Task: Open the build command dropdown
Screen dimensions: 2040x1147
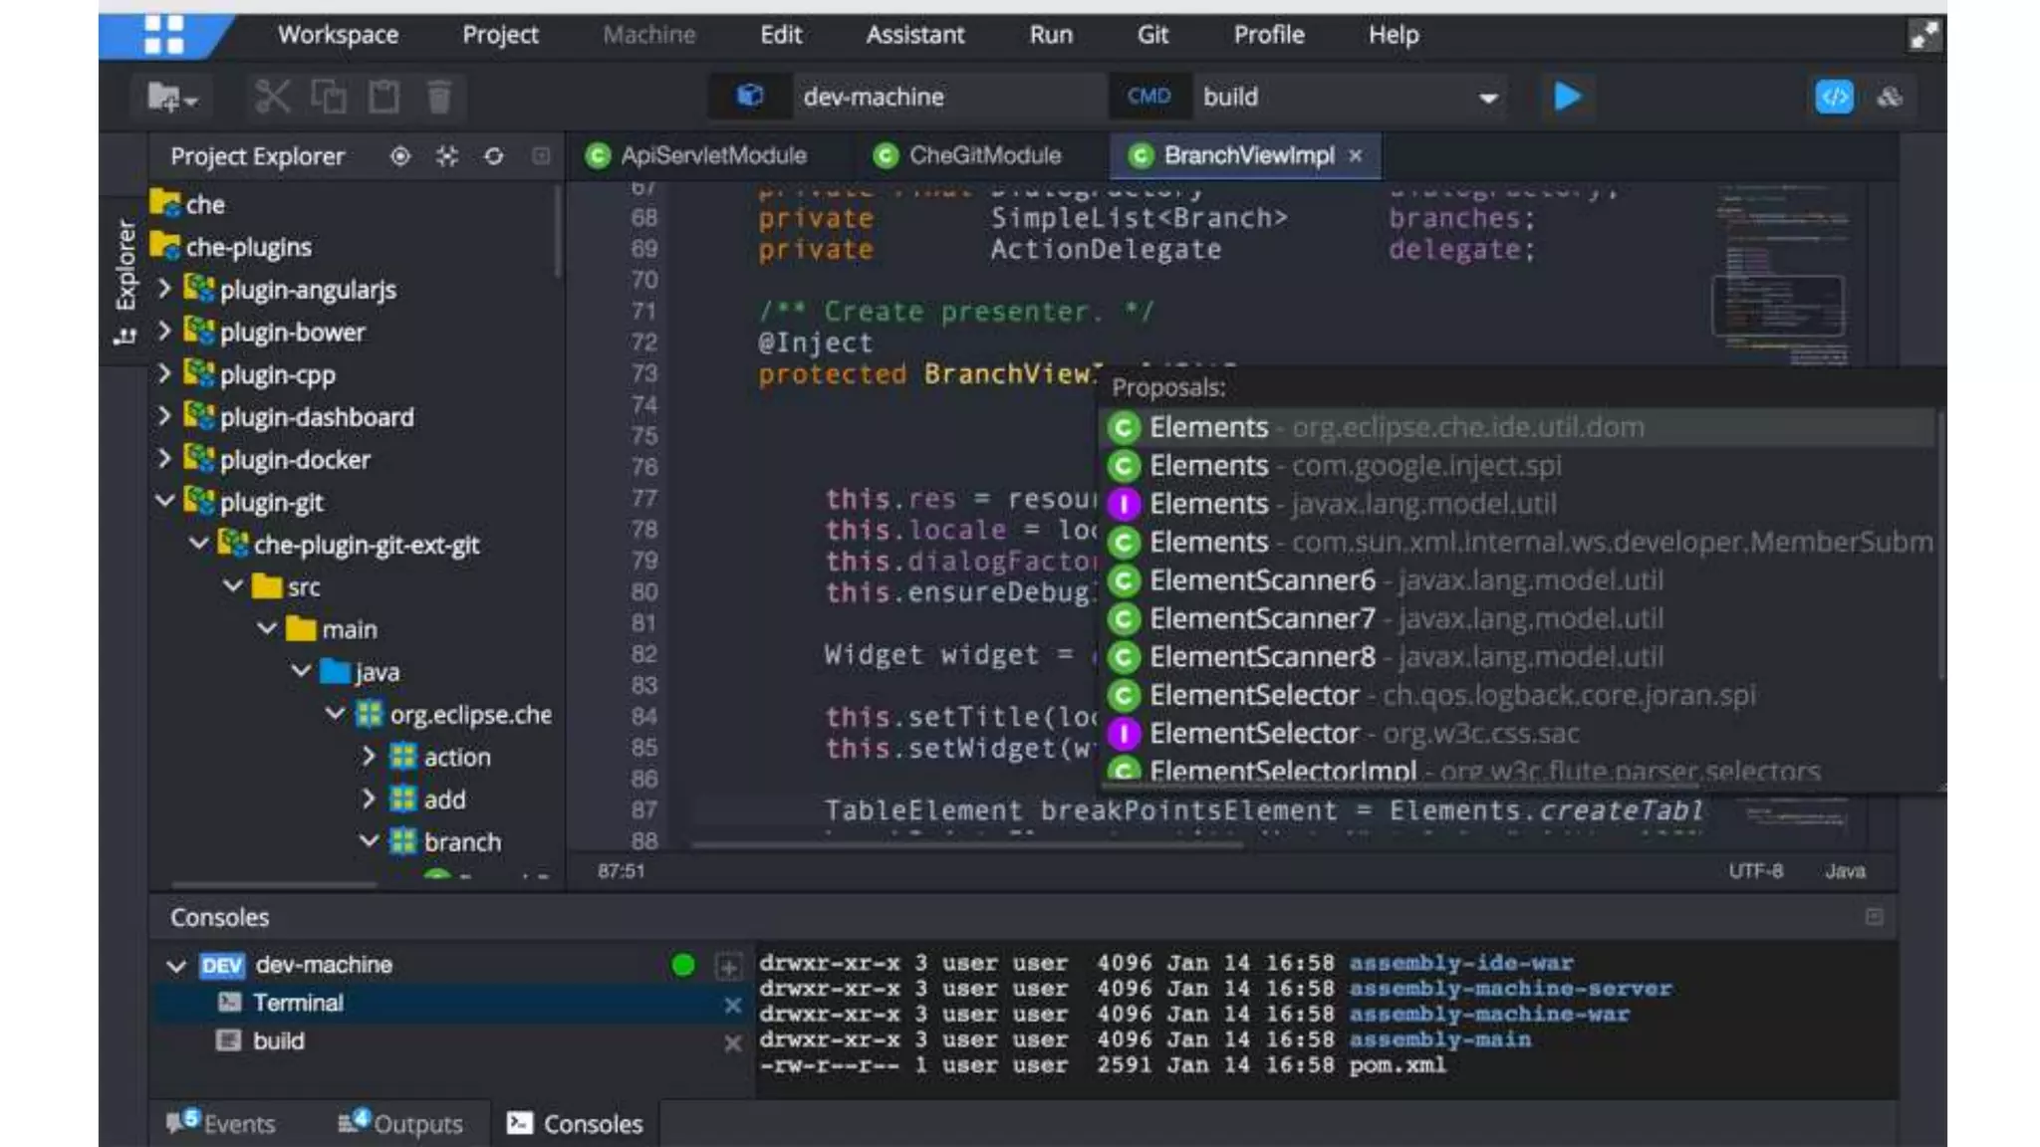Action: click(x=1488, y=98)
